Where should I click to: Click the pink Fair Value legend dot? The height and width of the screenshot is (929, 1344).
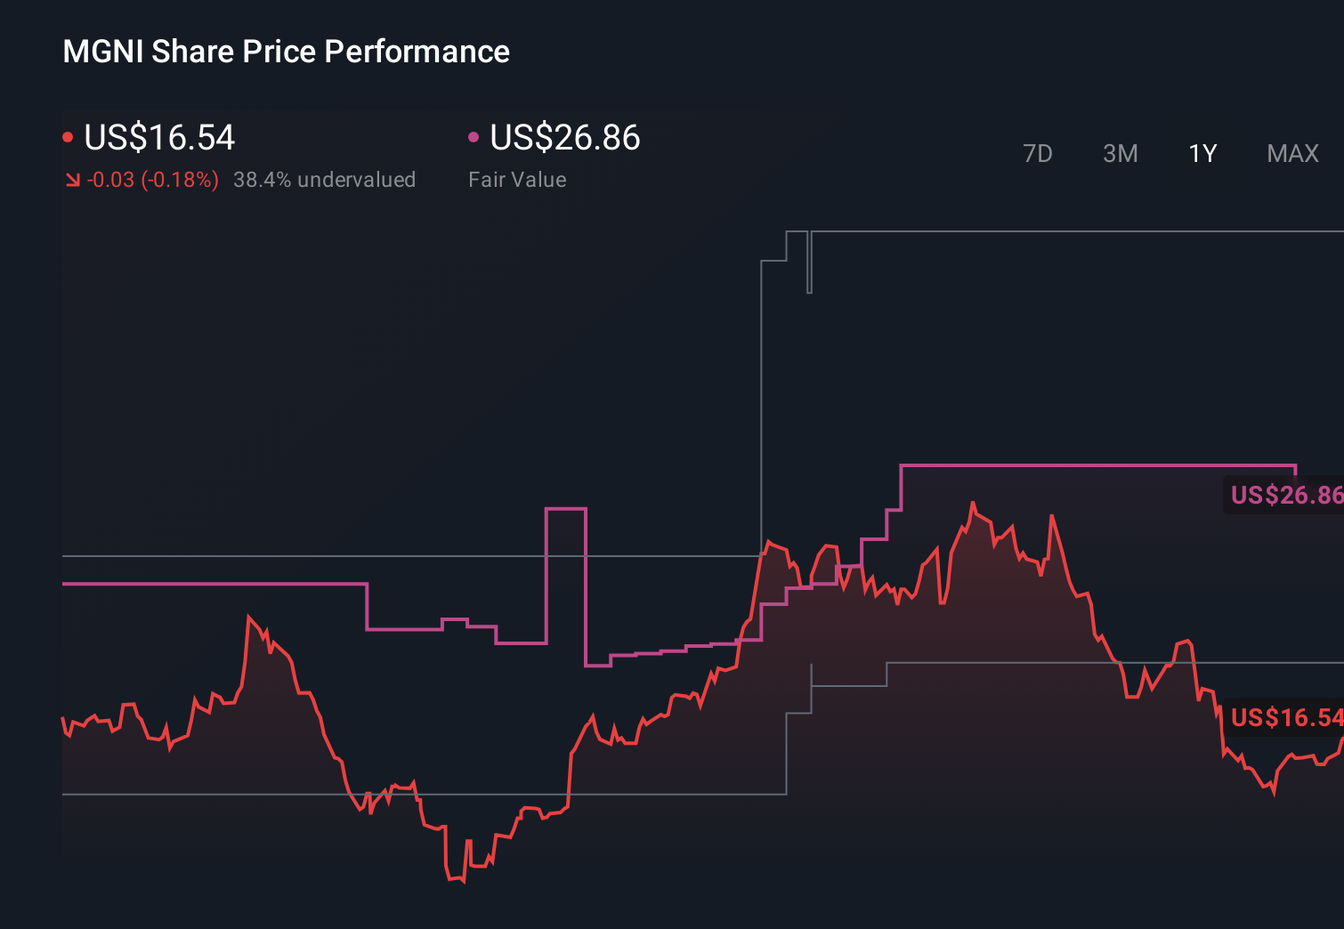tap(474, 135)
